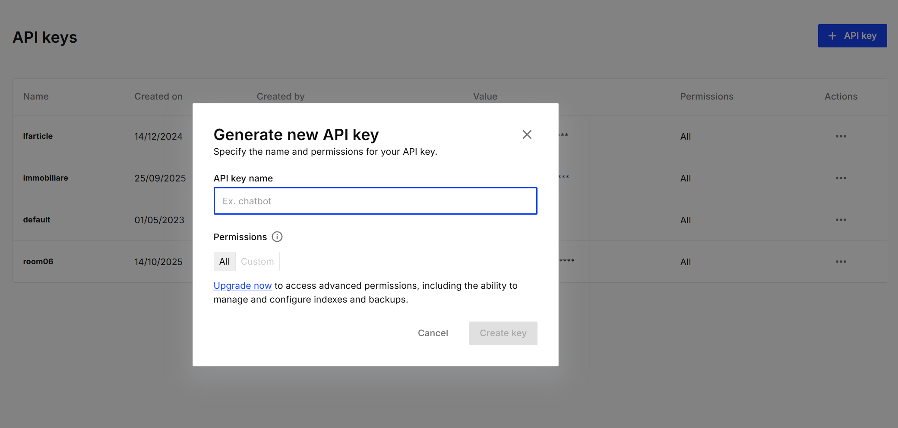Focus the API key name field
Viewport: 898px width, 428px height.
(x=375, y=201)
